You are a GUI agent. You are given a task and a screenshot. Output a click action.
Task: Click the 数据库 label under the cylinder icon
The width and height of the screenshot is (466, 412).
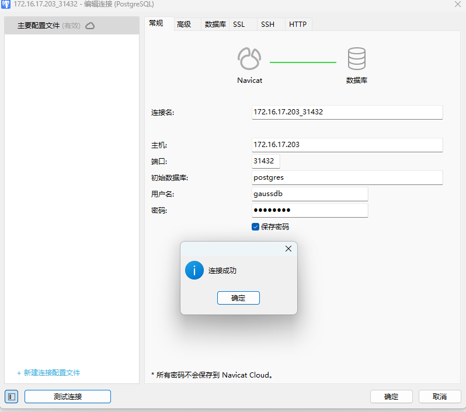(357, 80)
